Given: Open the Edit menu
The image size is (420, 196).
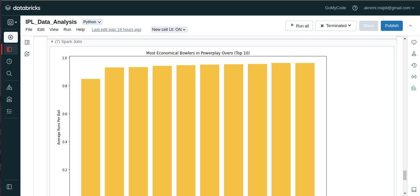Looking at the screenshot, I should pyautogui.click(x=41, y=30).
